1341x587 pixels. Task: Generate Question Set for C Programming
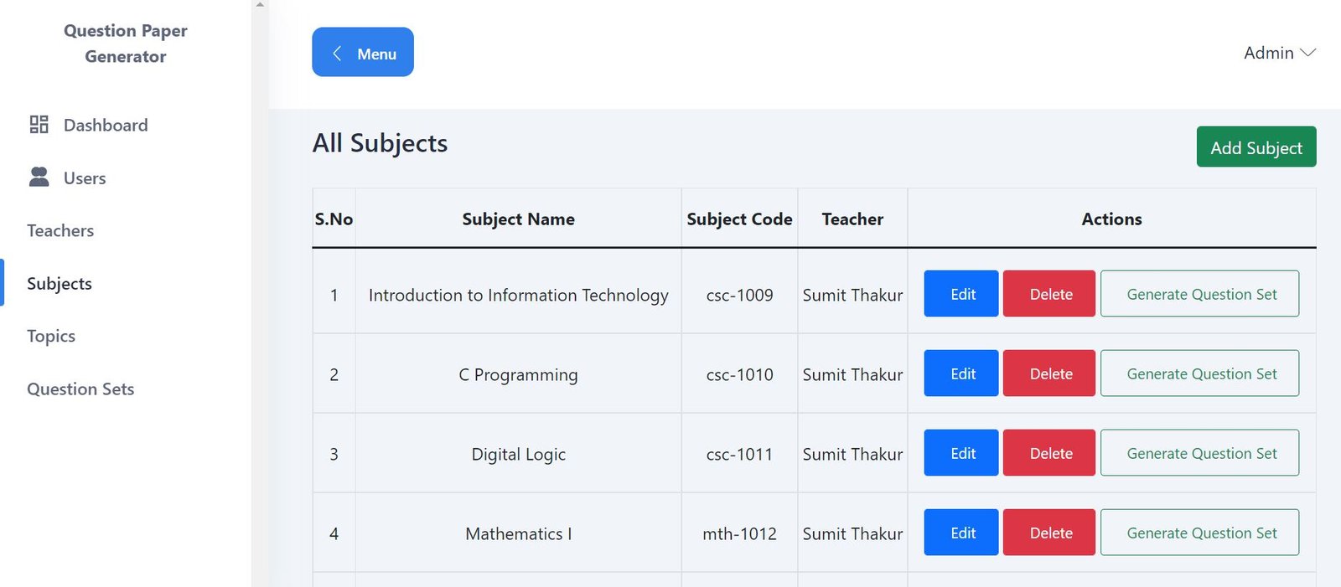pos(1199,373)
